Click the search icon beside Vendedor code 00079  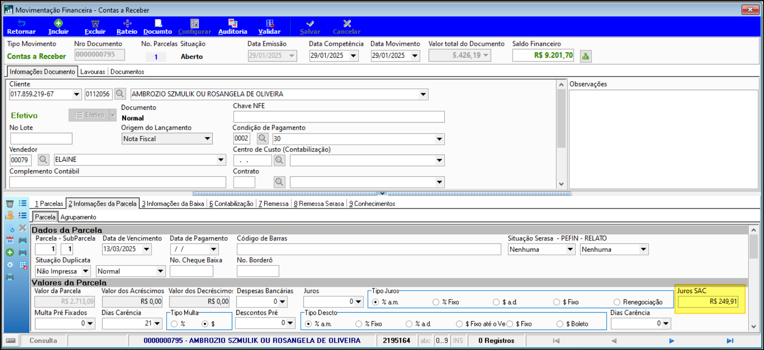43,159
